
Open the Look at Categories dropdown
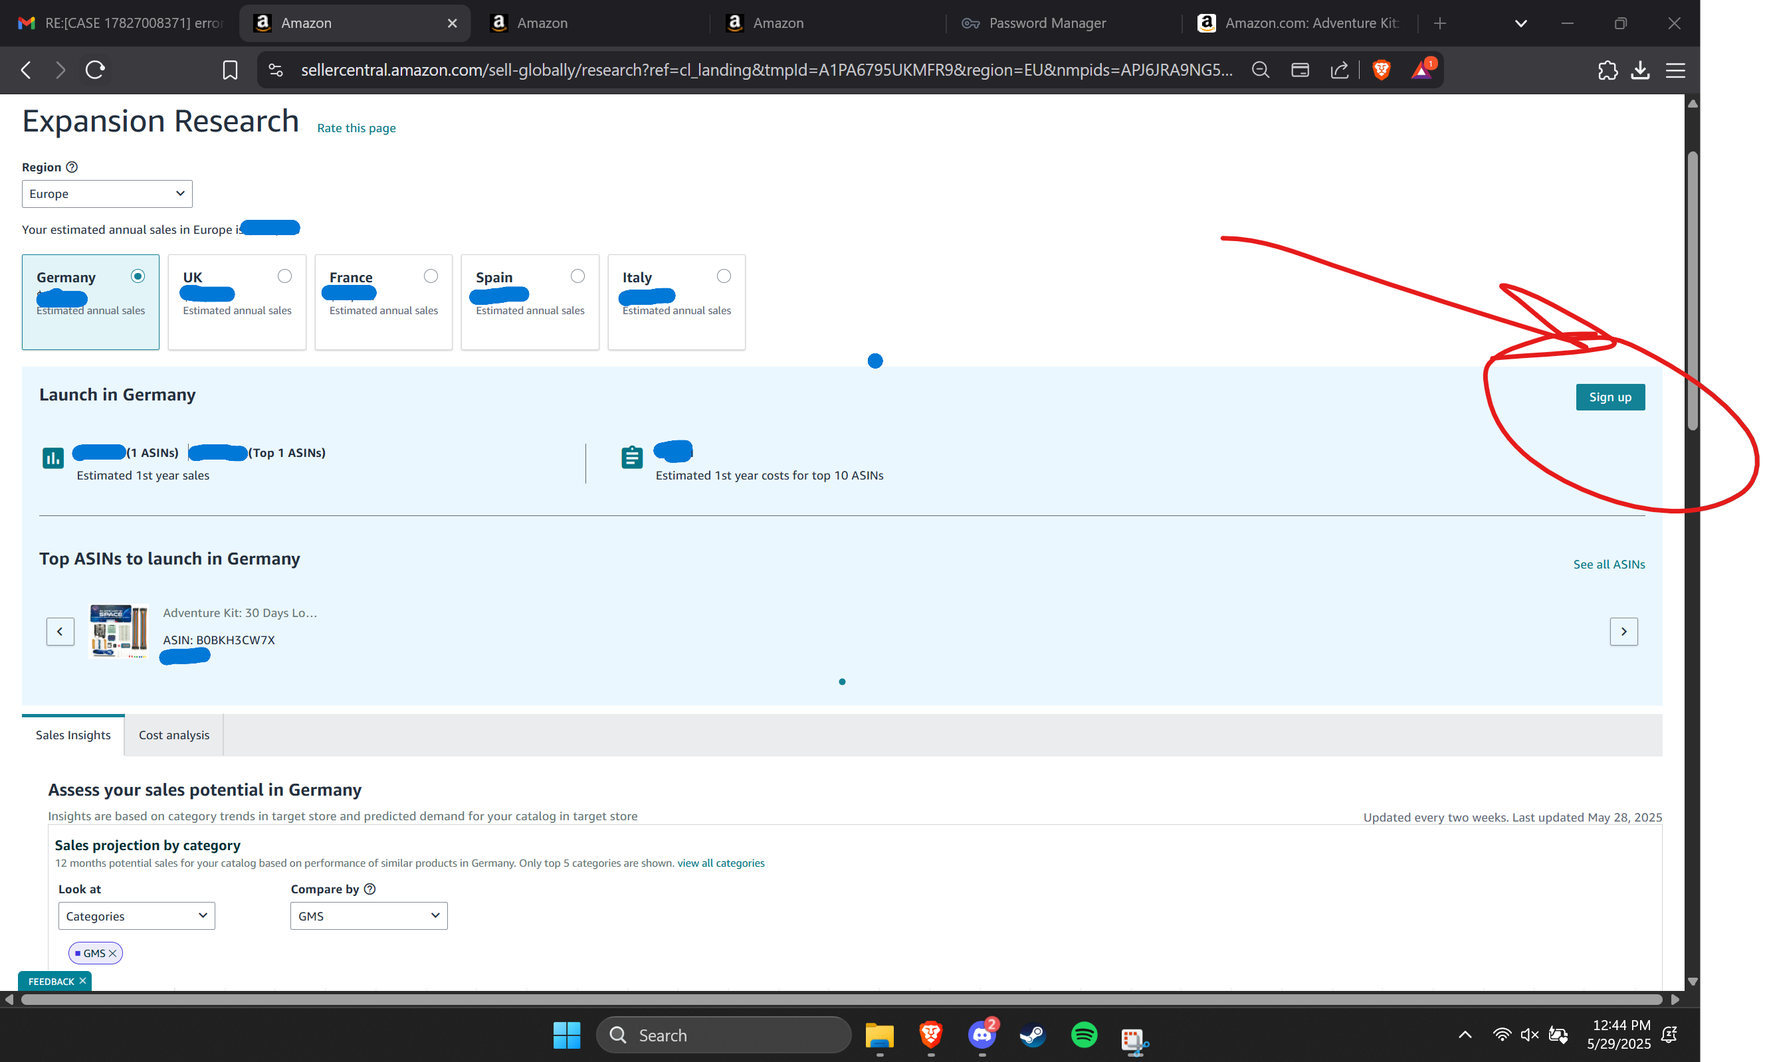pos(137,915)
